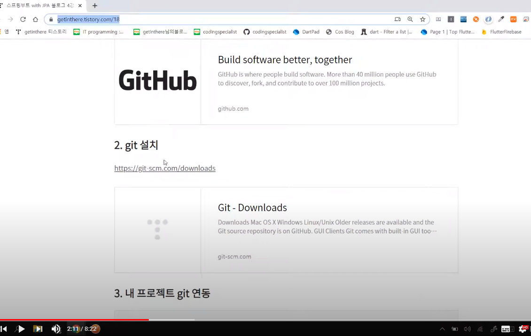Open the Page 1 | Top Flutter bookmark

448,32
